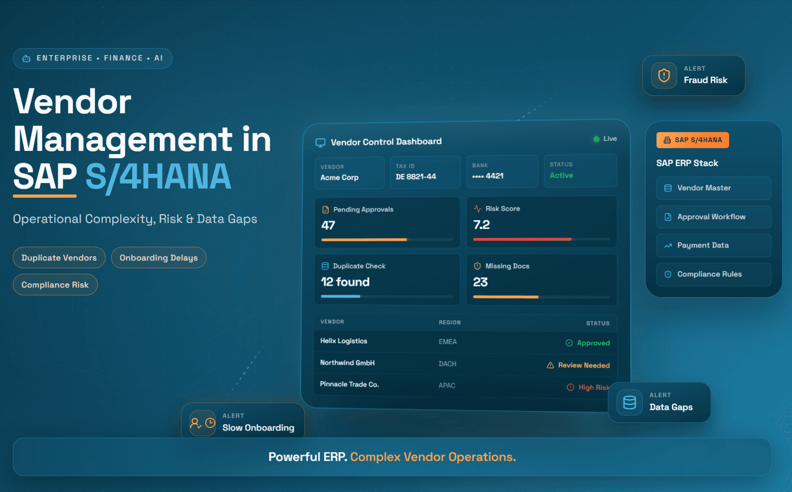The height and width of the screenshot is (492, 792).
Task: Click the database icon next to Duplicate Check
Action: pos(325,266)
